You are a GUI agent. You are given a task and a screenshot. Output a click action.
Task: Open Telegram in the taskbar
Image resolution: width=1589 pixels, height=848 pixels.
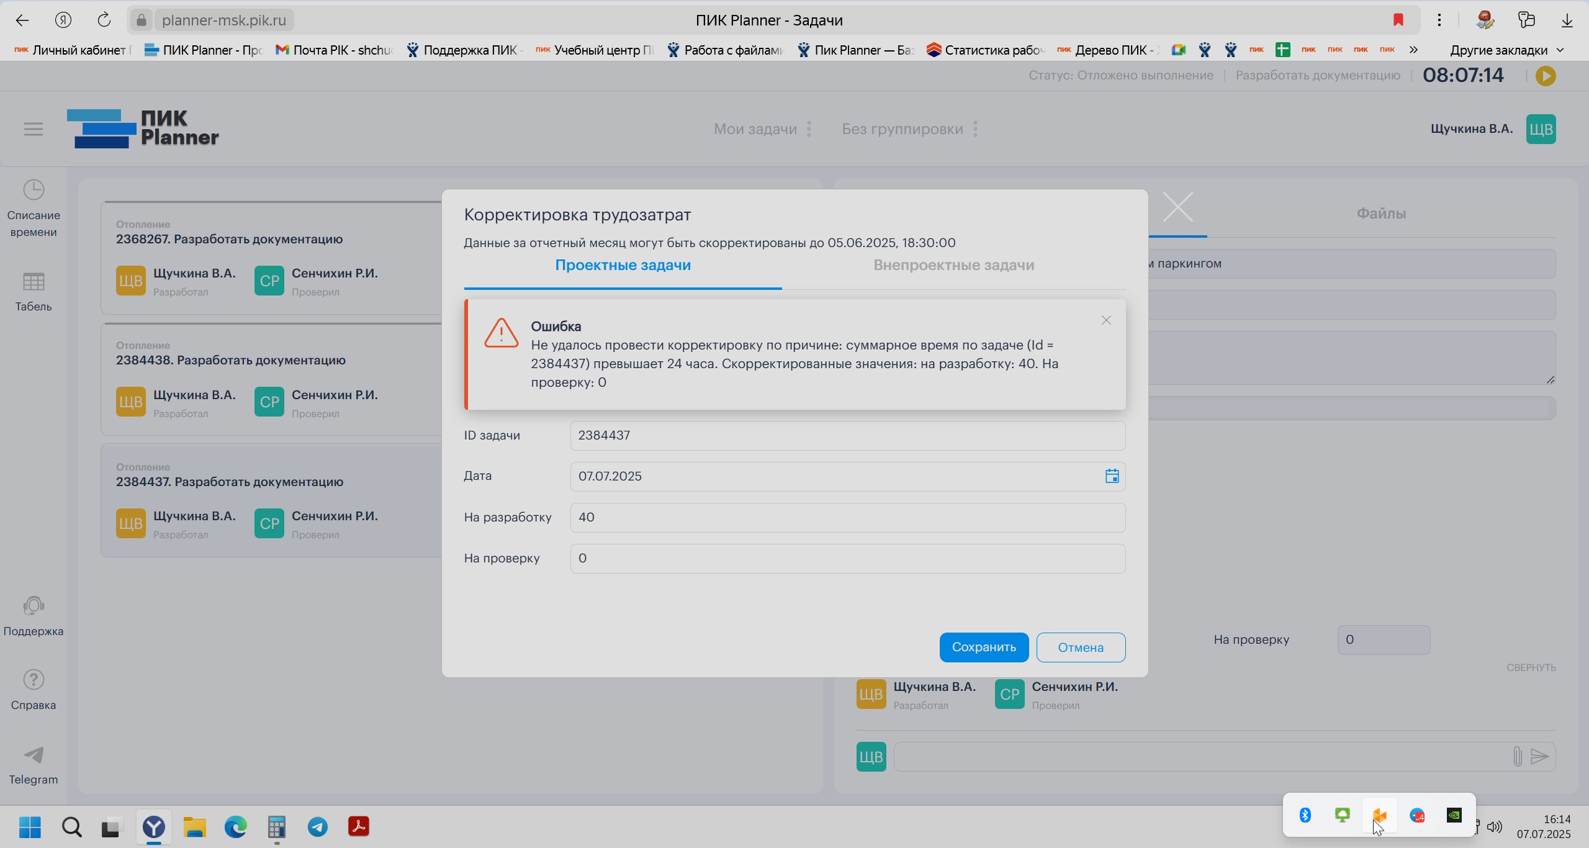tap(318, 827)
